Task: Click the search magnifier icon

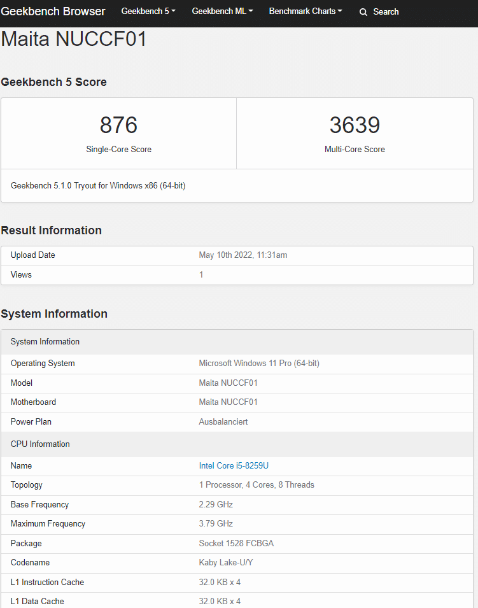Action: click(x=363, y=12)
